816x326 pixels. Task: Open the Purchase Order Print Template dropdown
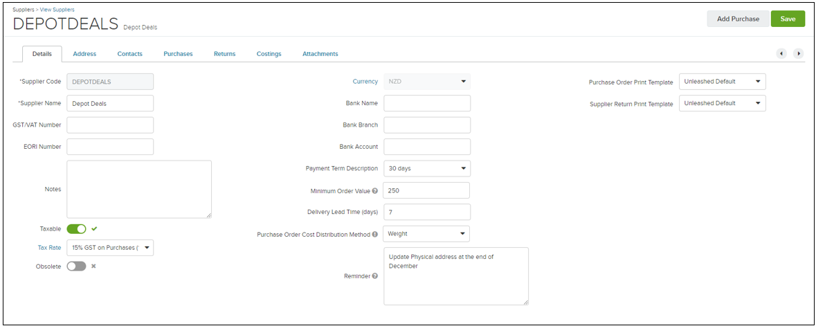coord(723,82)
